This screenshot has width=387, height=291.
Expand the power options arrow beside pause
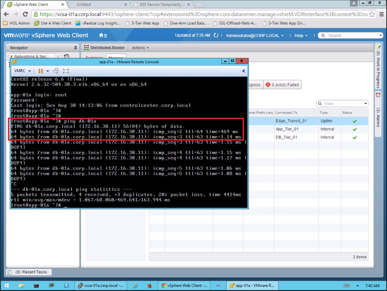coord(48,71)
